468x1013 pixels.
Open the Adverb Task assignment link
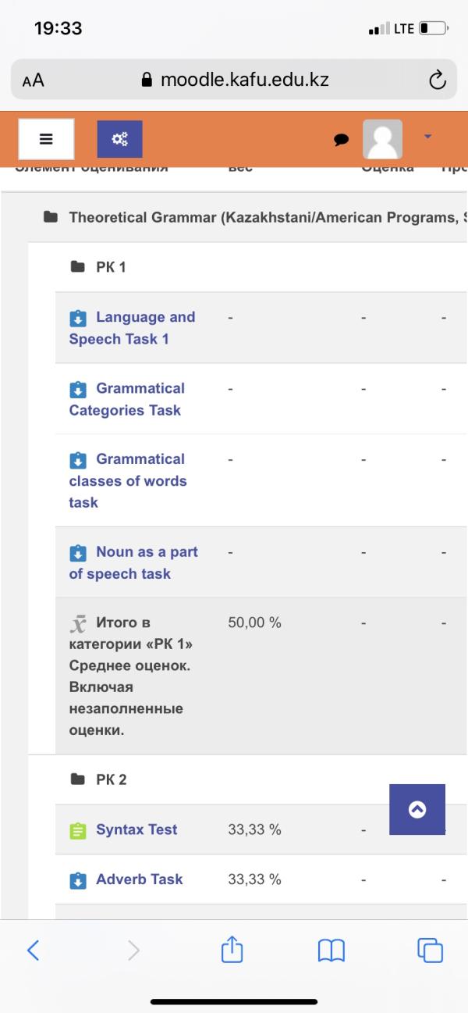click(x=139, y=879)
